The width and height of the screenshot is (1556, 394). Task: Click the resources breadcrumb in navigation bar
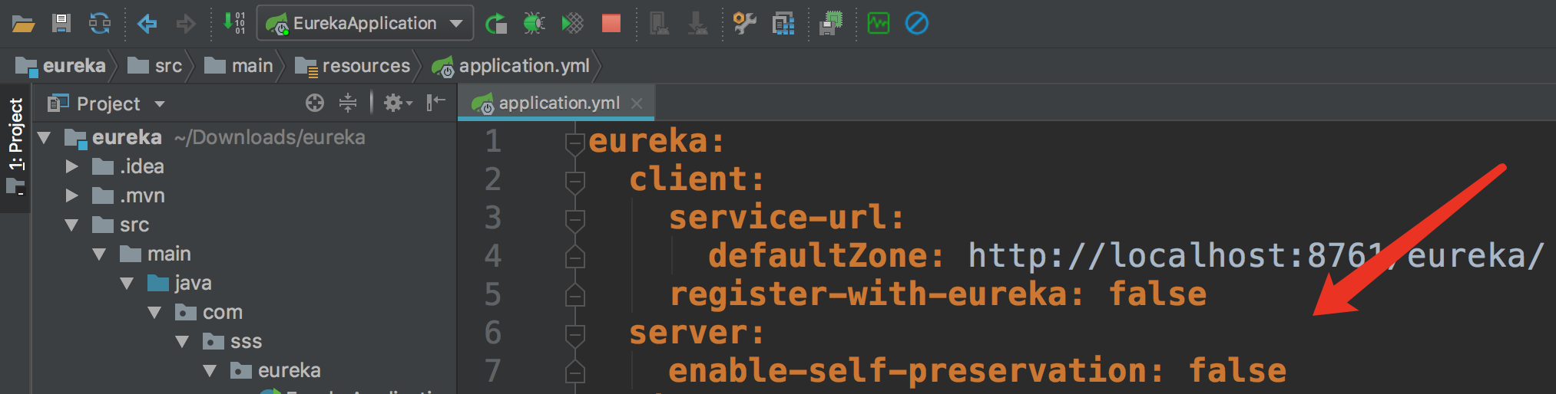coord(366,66)
